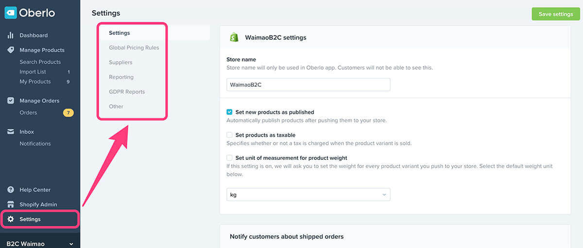Open Dashboard via bar chart icon
The image size is (583, 248).
coord(11,35)
